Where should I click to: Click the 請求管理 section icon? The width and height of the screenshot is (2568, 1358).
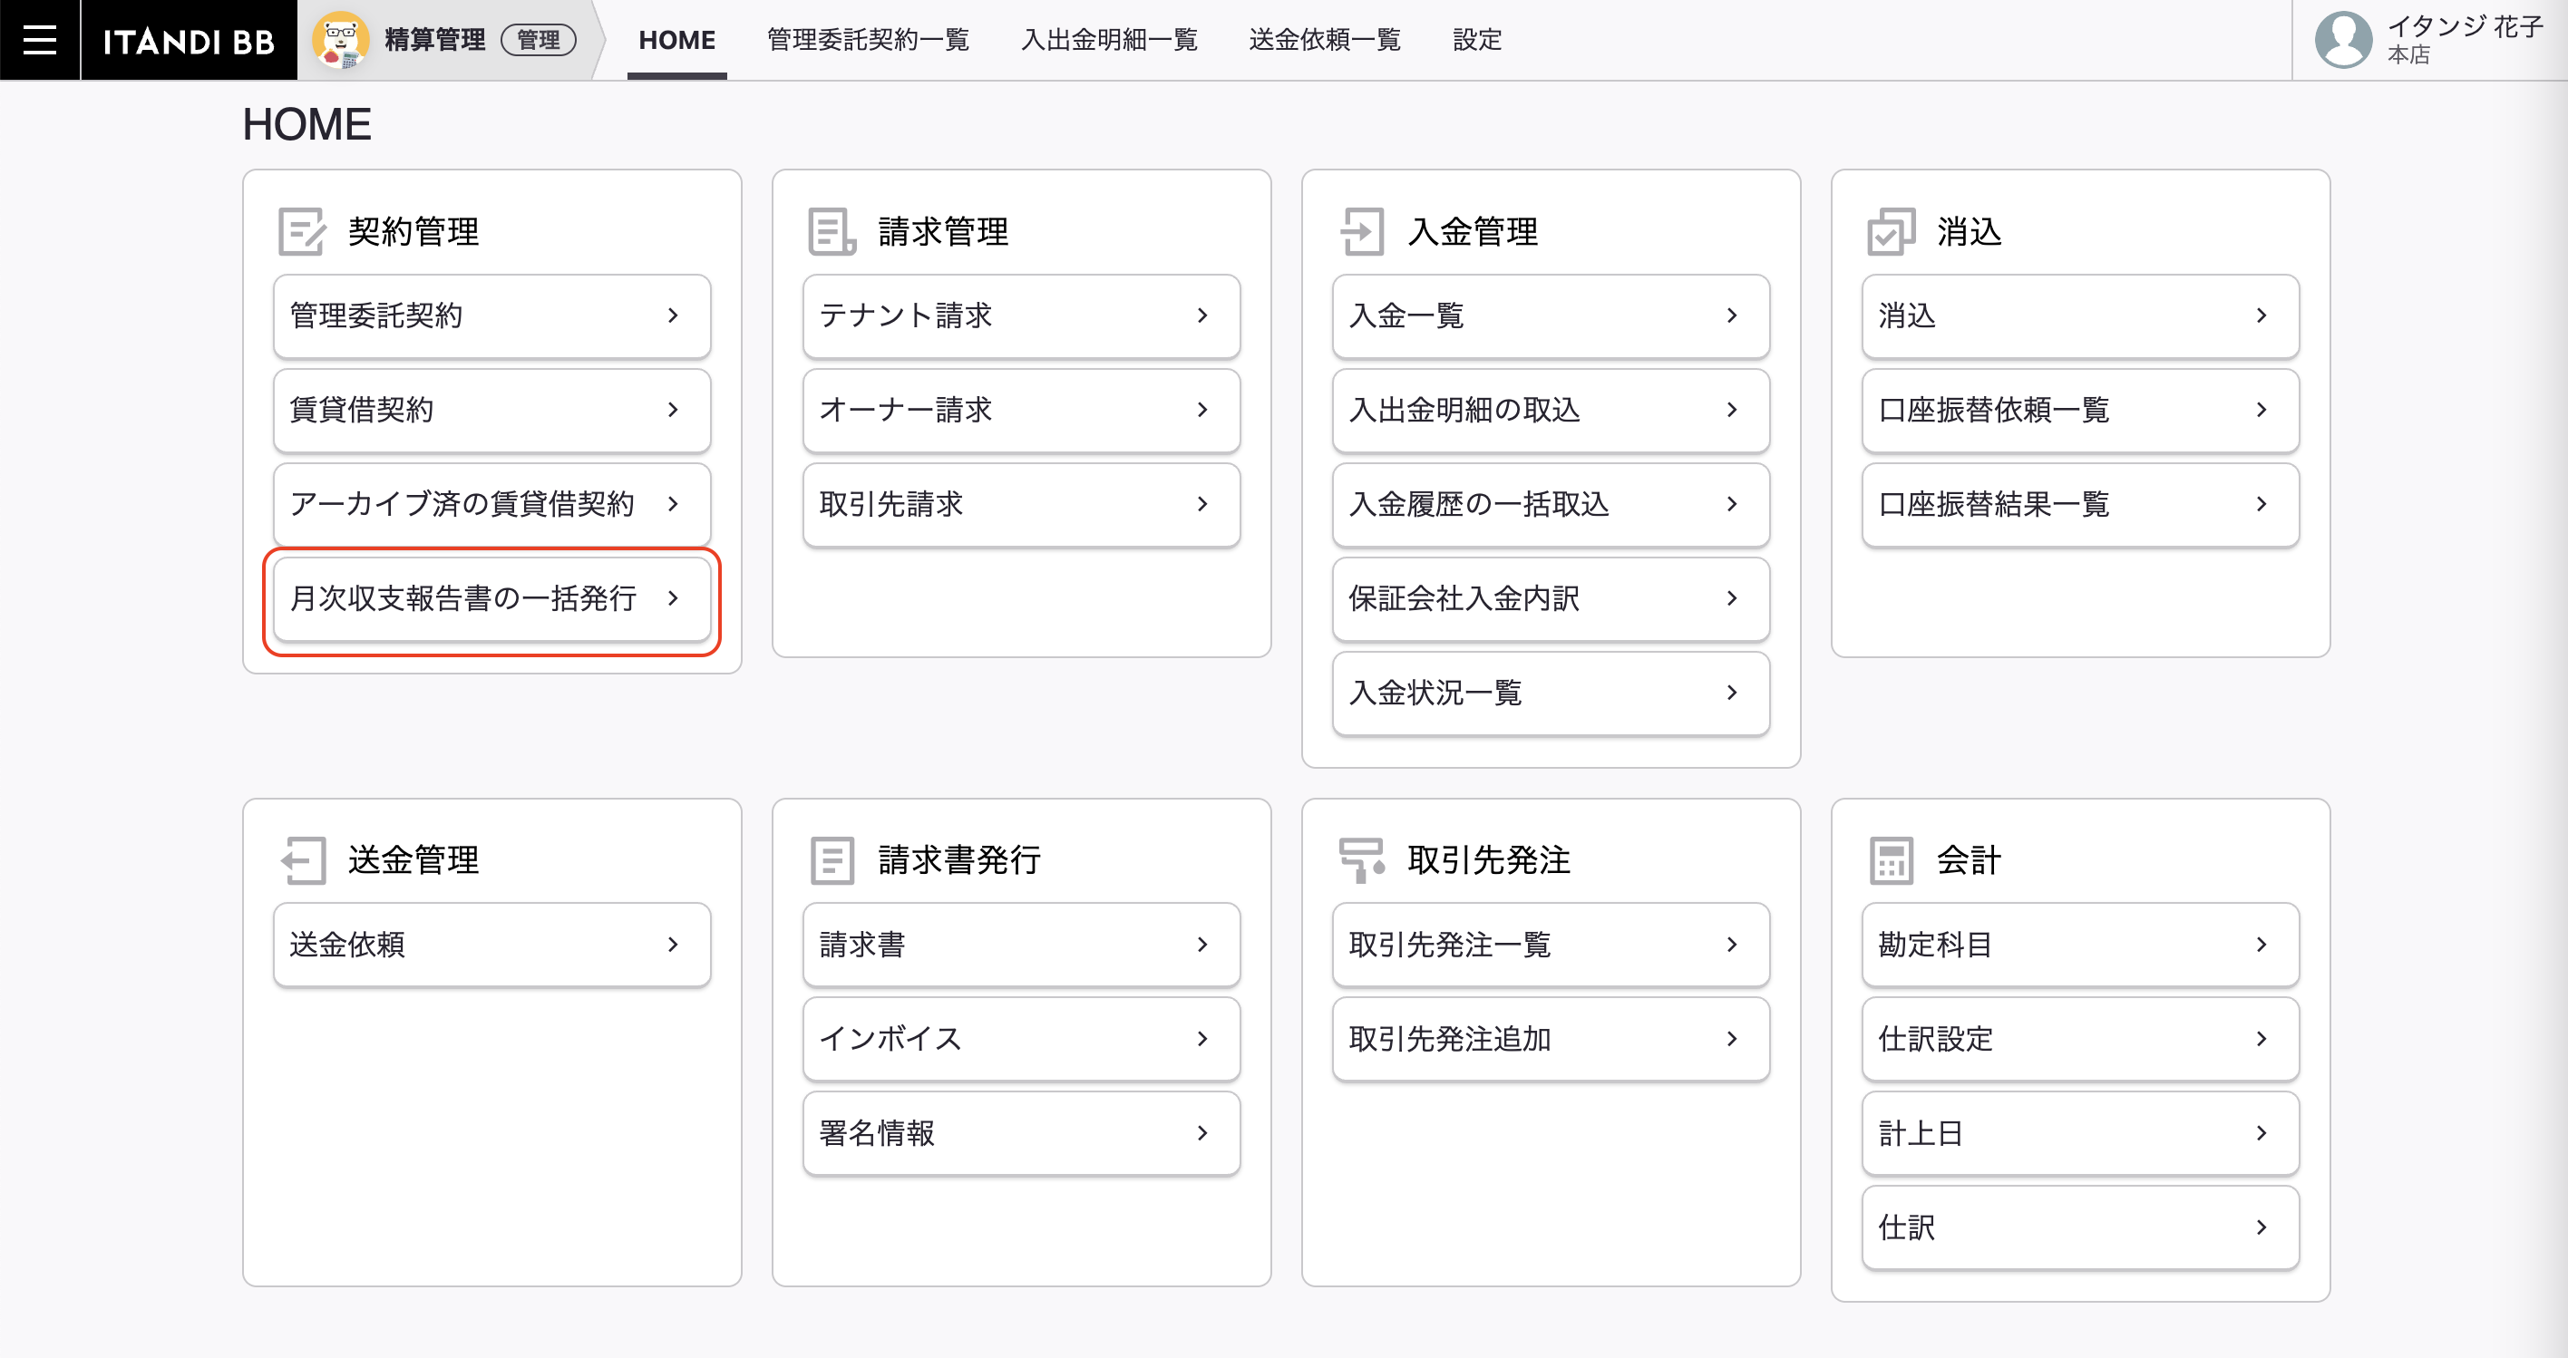click(832, 231)
